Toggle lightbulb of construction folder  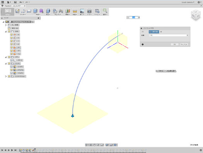tap(9, 76)
